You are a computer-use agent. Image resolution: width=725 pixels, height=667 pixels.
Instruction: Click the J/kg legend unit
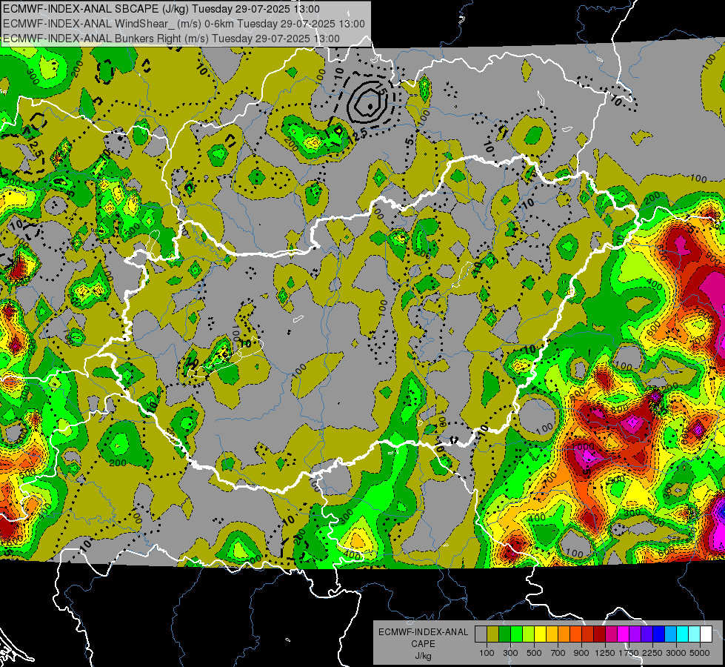[x=423, y=656]
